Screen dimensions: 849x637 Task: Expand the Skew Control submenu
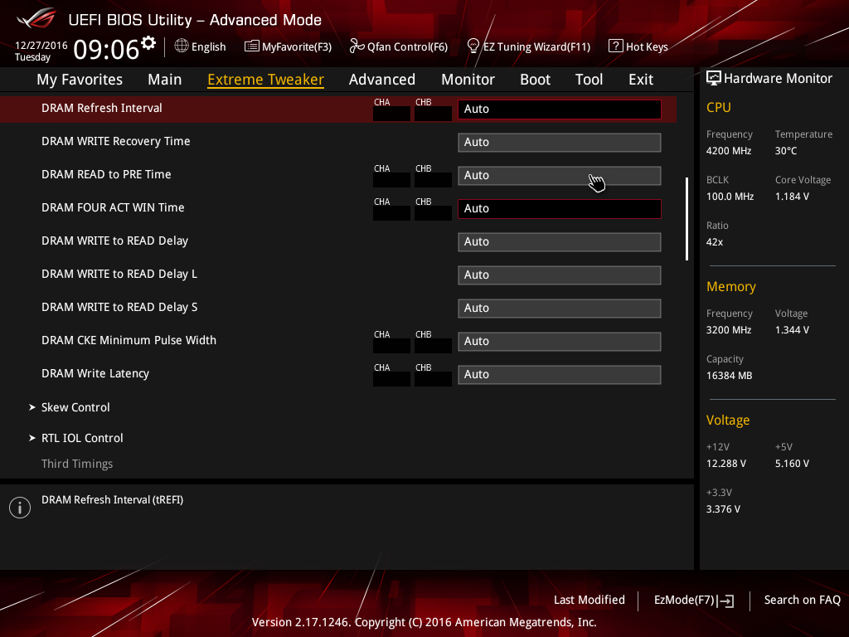pos(75,407)
